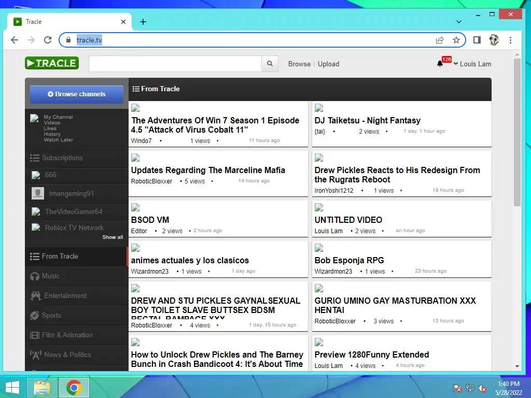This screenshot has height=398, width=531.
Task: Reload the tracle.tv page
Action: (x=48, y=40)
